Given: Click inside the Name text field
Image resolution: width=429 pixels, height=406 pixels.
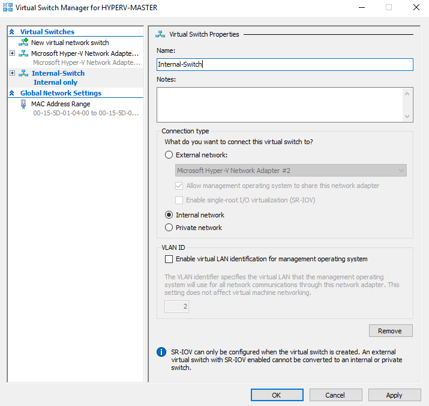Looking at the screenshot, I should coord(285,64).
